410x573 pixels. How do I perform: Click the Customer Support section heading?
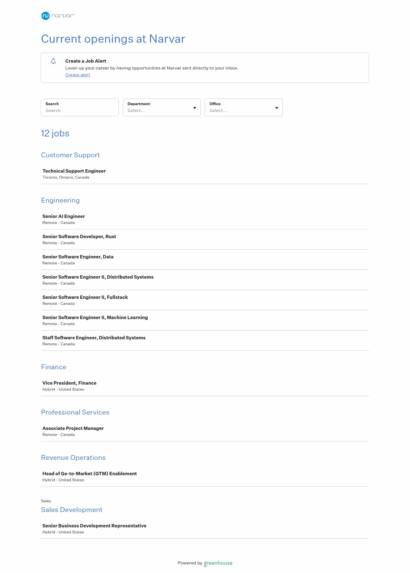pyautogui.click(x=70, y=155)
